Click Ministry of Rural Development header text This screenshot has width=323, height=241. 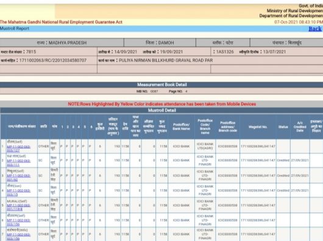[x=295, y=11]
